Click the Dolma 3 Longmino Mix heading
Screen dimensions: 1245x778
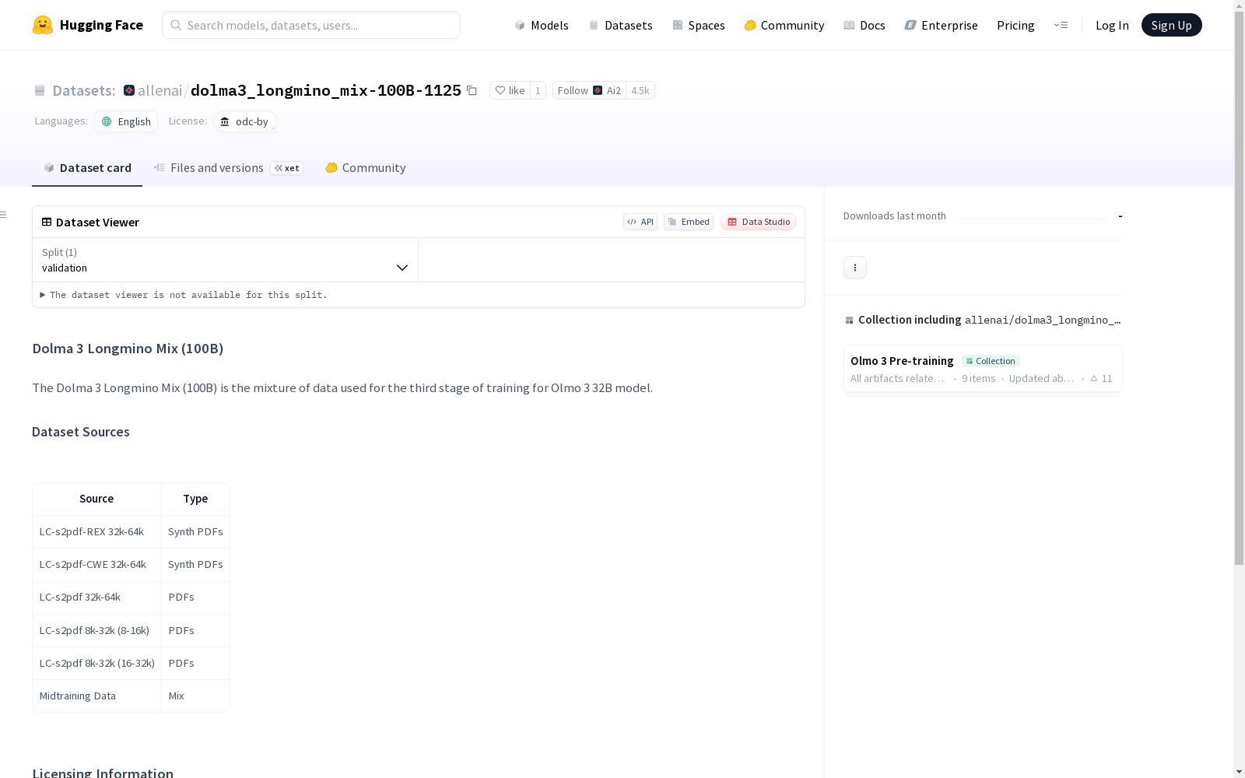coord(128,349)
